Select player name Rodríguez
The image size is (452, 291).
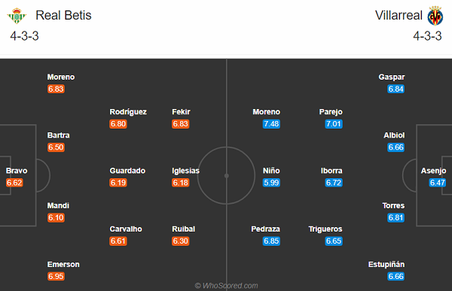coord(128,112)
